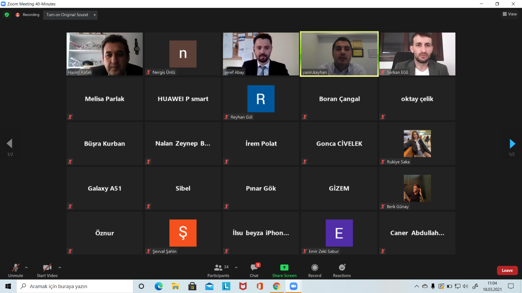Click muted mic icon on oktay çelik tile
The image size is (522, 293).
coord(383,117)
